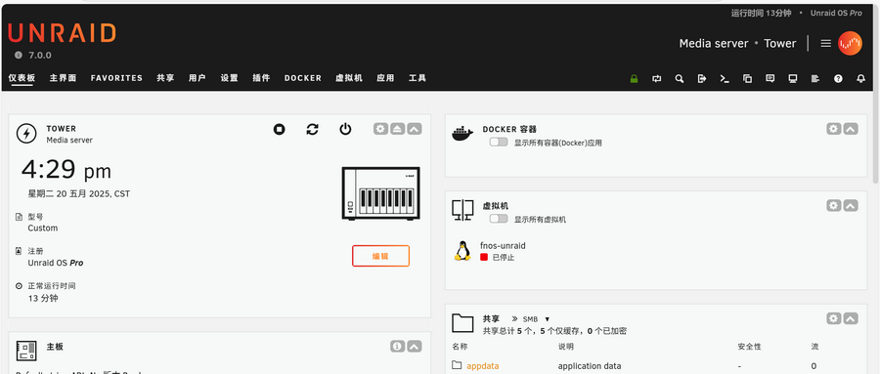Collapse the motherboard panel chevron

point(415,347)
